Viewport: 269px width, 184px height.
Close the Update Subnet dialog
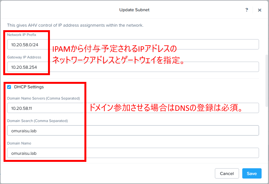pos(260,10)
